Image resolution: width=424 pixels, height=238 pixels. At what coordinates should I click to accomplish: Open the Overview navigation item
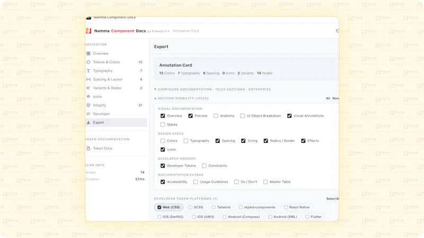point(116,53)
